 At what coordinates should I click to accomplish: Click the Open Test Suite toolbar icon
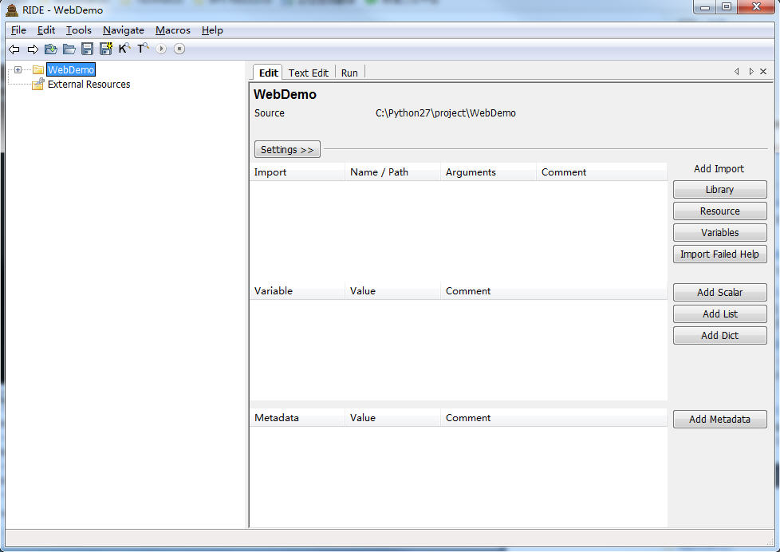coord(51,49)
